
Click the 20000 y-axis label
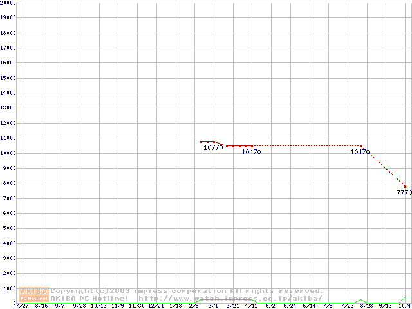pos(8,3)
